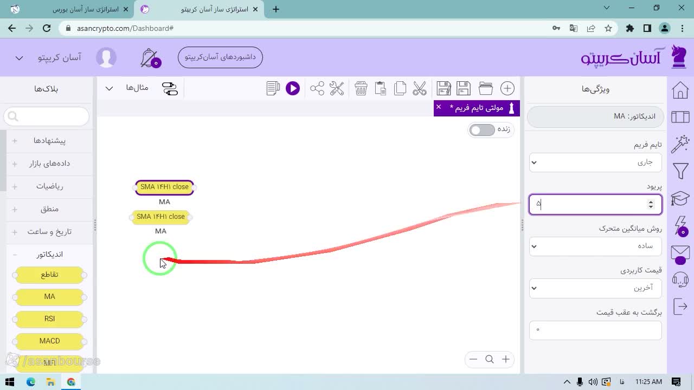The height and width of the screenshot is (390, 694).
Task: Open the تایم فریم dropdown showing جاری
Action: click(x=595, y=162)
